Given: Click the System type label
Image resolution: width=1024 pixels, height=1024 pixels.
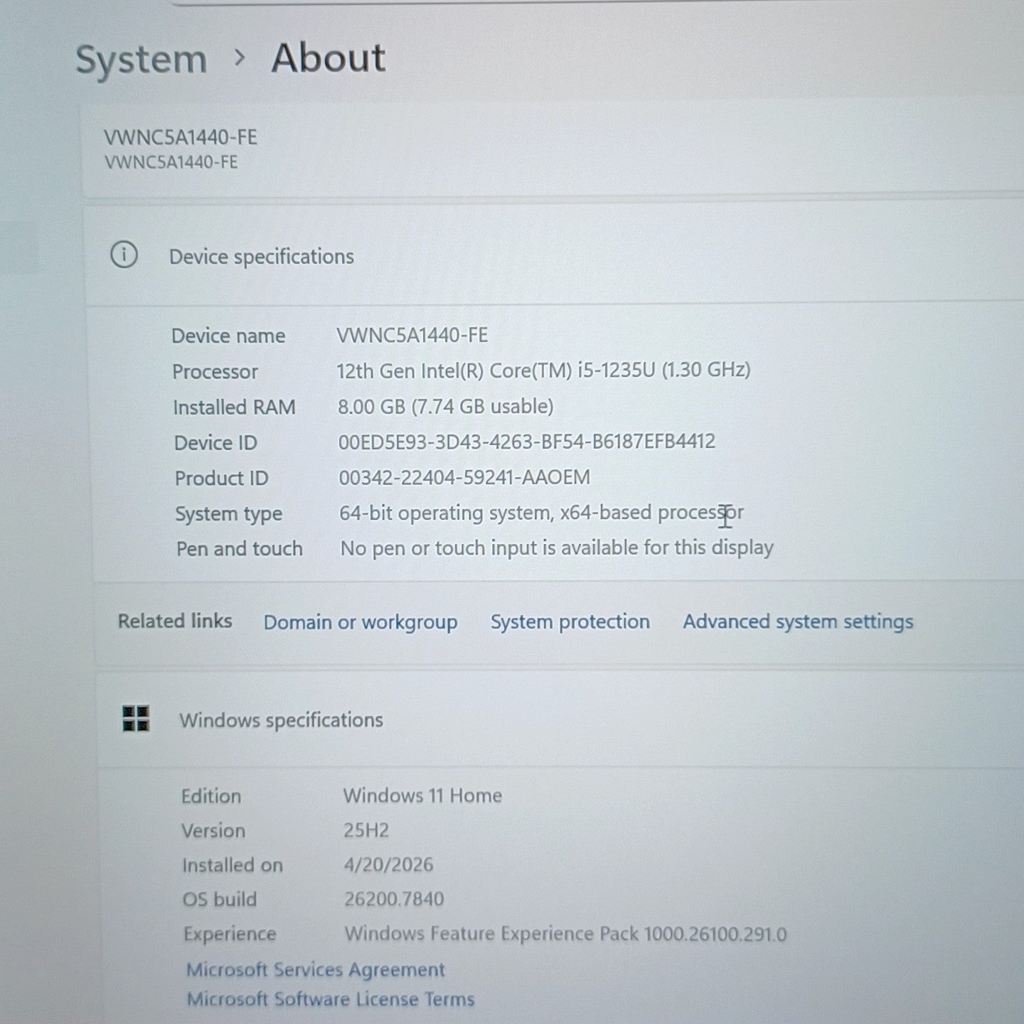Looking at the screenshot, I should point(229,514).
